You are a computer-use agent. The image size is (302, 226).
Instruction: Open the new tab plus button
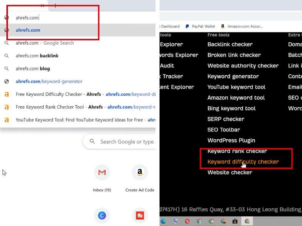pos(55,5)
